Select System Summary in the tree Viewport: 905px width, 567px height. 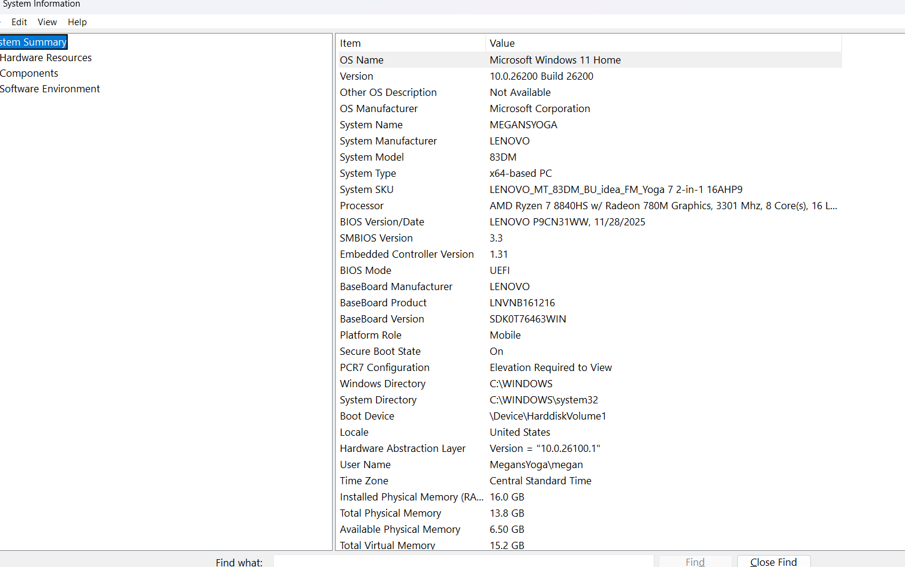33,42
